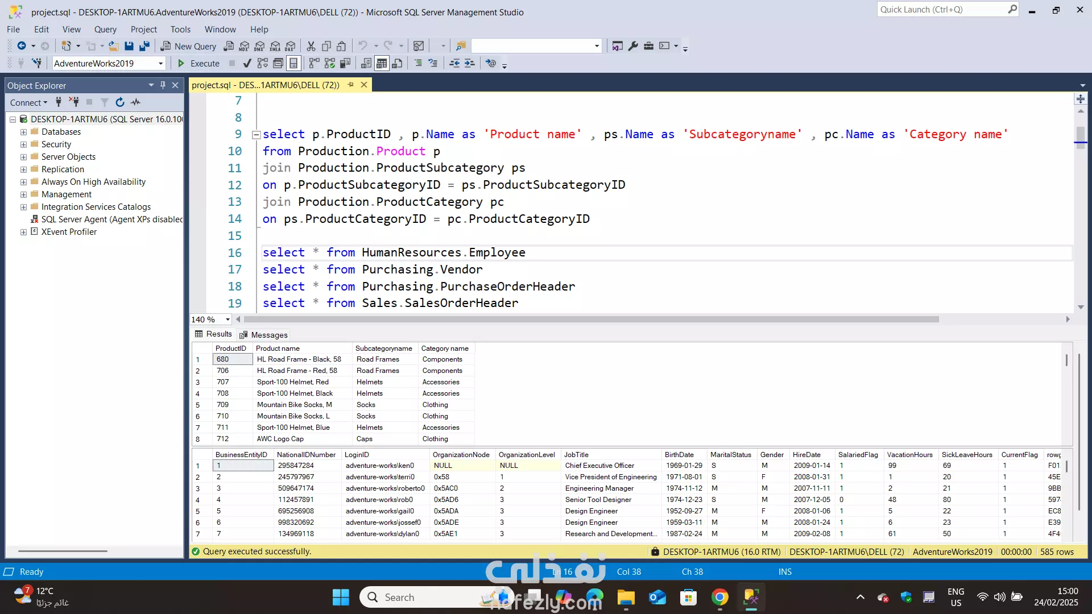Collapse the DESKTOP-1ARTMU6 server node
This screenshot has height=614, width=1092.
tap(13, 119)
